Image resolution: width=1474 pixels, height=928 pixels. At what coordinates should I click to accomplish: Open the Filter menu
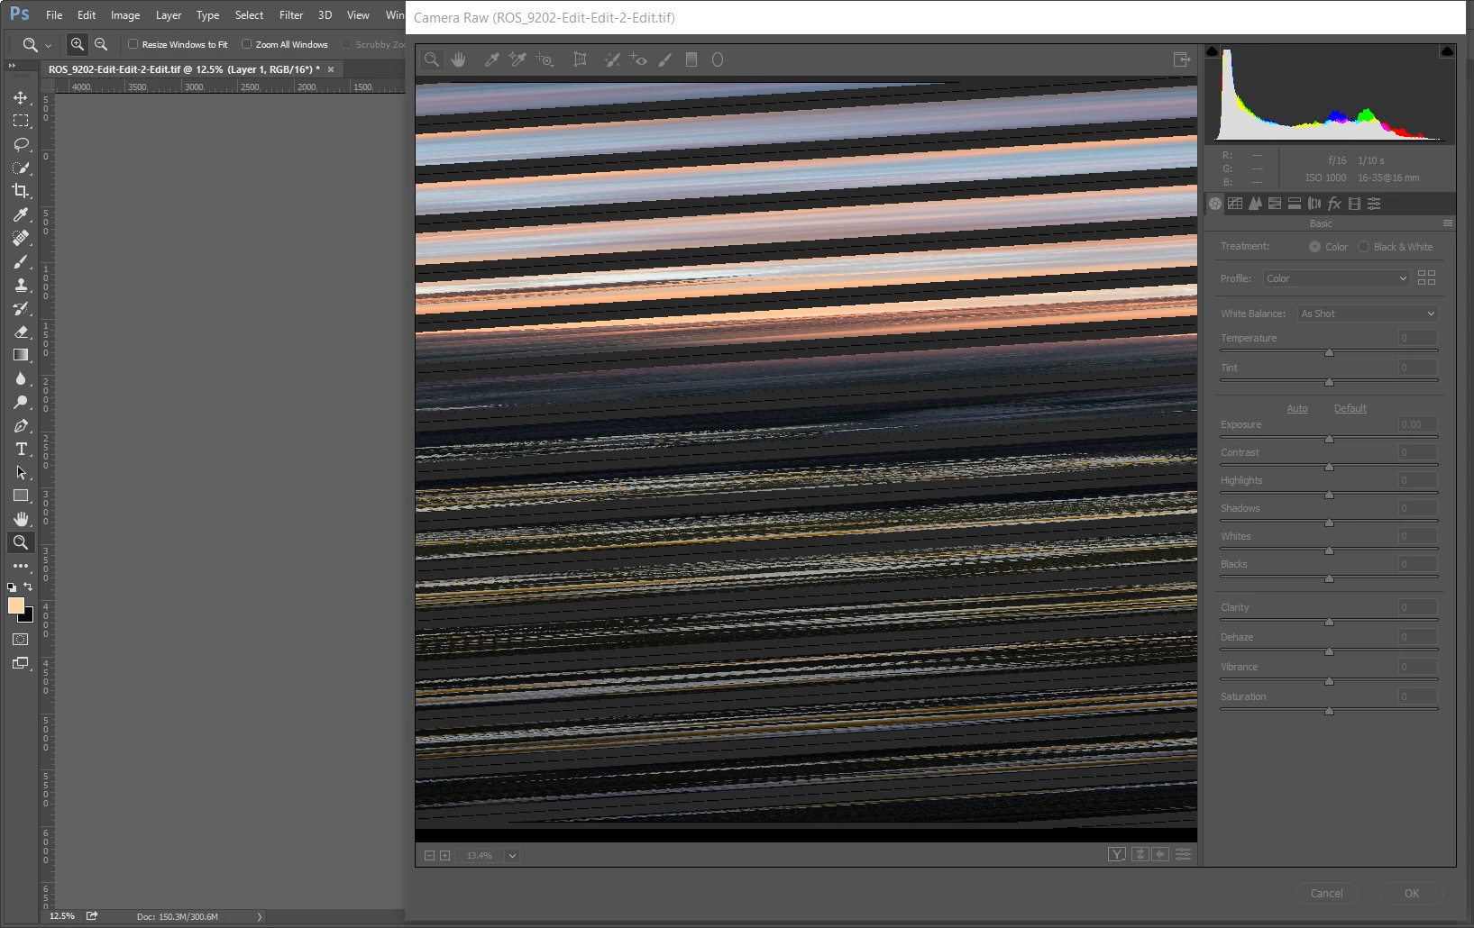pos(291,14)
